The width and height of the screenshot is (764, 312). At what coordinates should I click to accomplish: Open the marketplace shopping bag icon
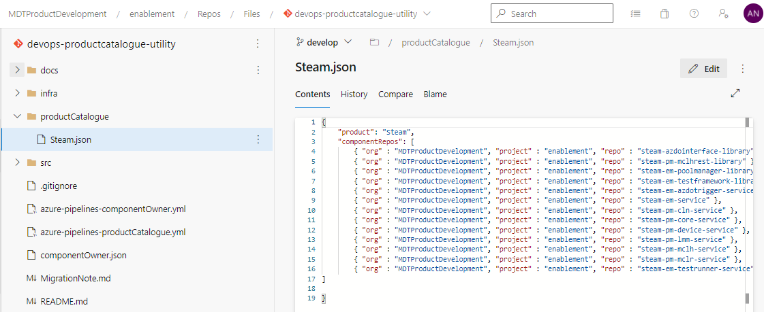pyautogui.click(x=664, y=14)
